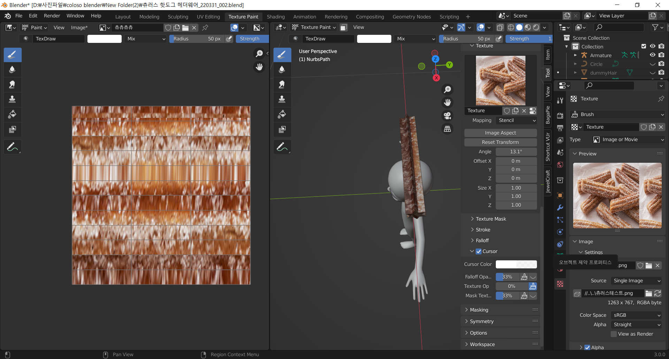669x359 pixels.
Task: Open Source Single Image dropdown
Action: point(636,281)
